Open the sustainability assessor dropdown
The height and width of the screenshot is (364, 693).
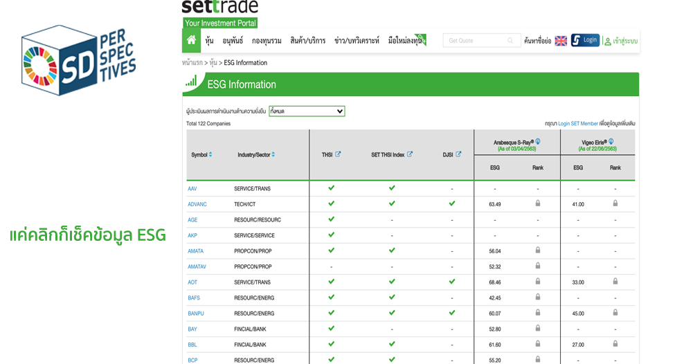(307, 111)
